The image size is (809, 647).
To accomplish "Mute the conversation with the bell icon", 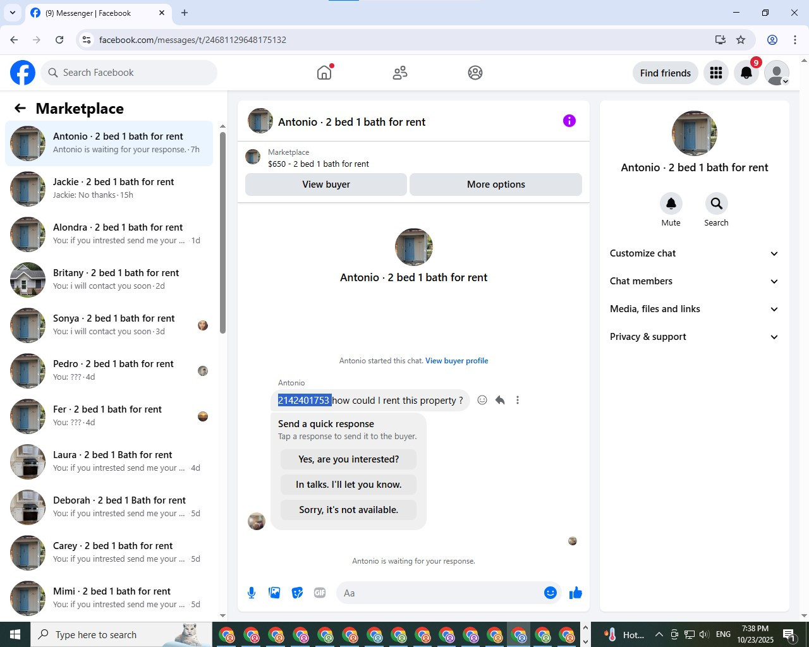I will pos(671,203).
